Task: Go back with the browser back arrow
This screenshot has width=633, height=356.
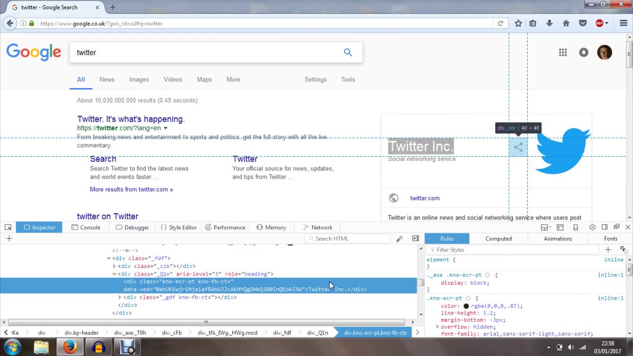Action: click(x=10, y=23)
